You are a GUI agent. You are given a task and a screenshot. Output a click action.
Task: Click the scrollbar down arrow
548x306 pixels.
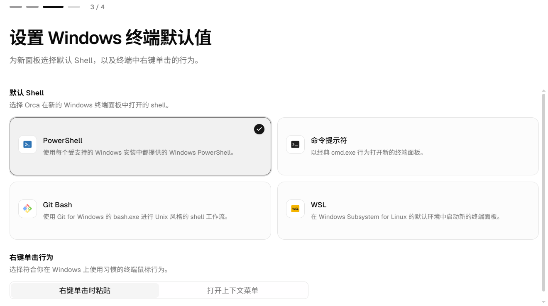click(543, 302)
